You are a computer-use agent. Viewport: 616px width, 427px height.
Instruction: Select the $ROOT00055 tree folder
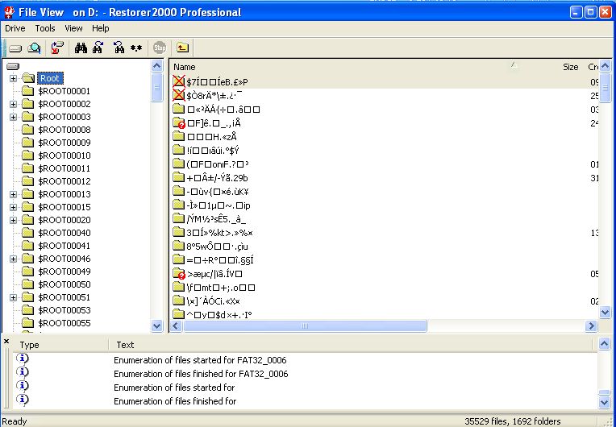coord(65,323)
